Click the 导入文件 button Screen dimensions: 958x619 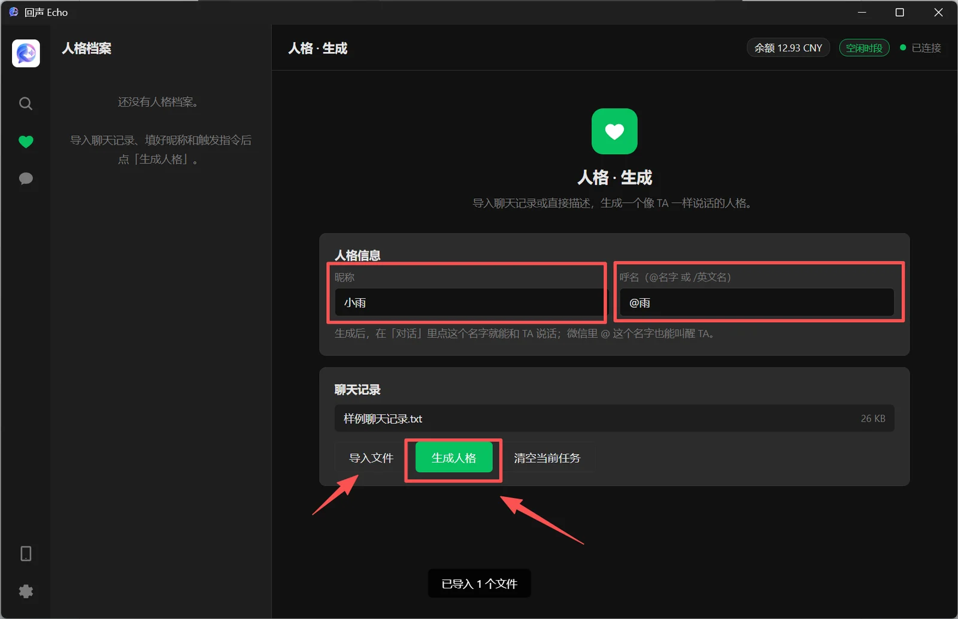pyautogui.click(x=371, y=458)
